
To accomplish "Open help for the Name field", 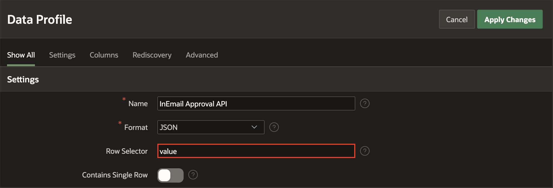I will click(365, 103).
